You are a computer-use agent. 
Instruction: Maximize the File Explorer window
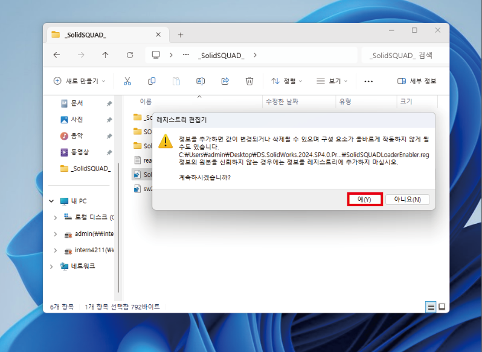pos(414,30)
